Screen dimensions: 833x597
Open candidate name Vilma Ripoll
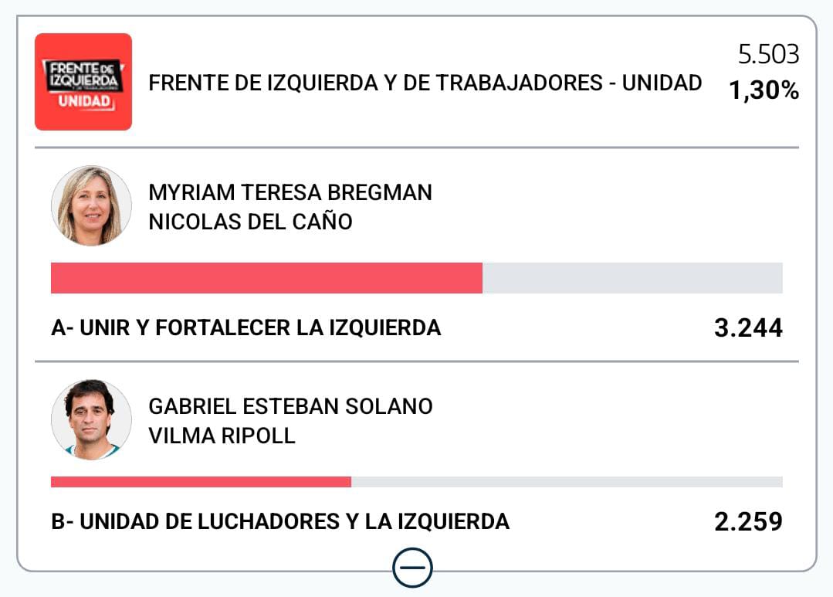click(222, 436)
